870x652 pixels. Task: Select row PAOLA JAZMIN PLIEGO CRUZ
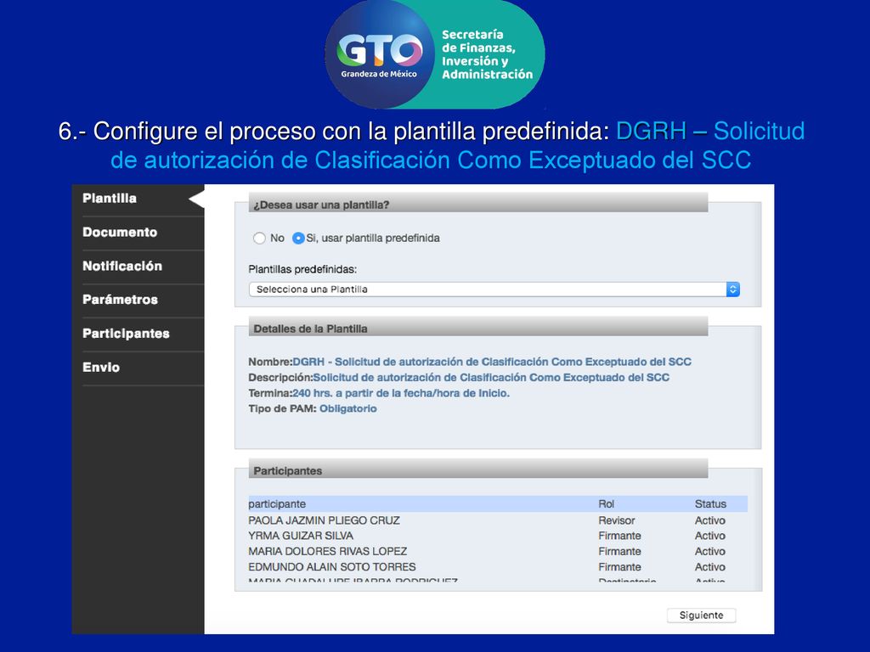[x=498, y=520]
